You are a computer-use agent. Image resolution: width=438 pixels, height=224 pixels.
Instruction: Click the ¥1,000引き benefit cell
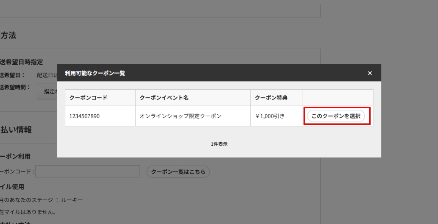coord(270,116)
